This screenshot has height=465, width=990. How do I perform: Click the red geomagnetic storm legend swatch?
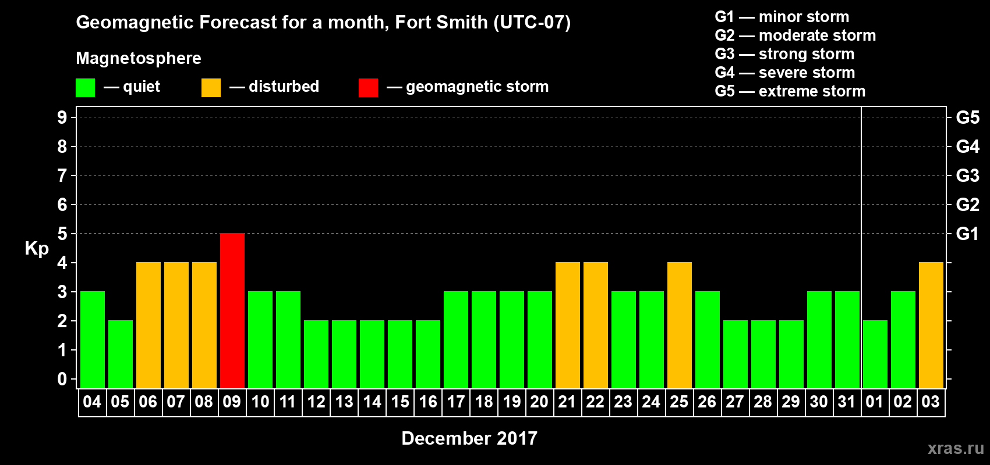(x=368, y=88)
